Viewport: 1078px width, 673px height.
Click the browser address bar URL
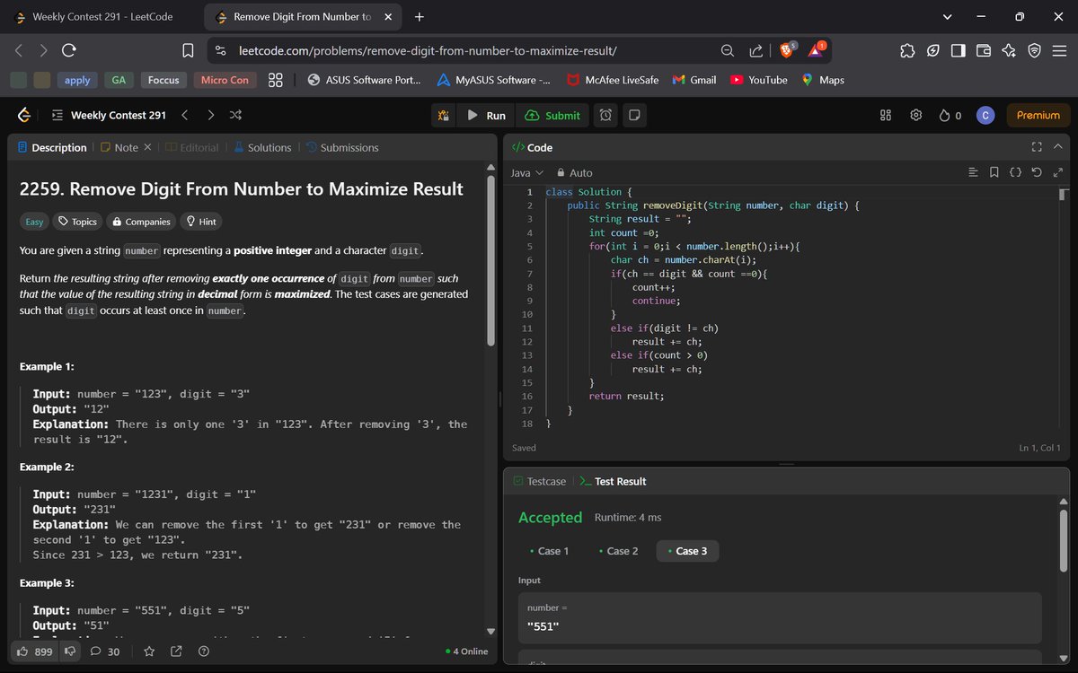[x=428, y=50]
